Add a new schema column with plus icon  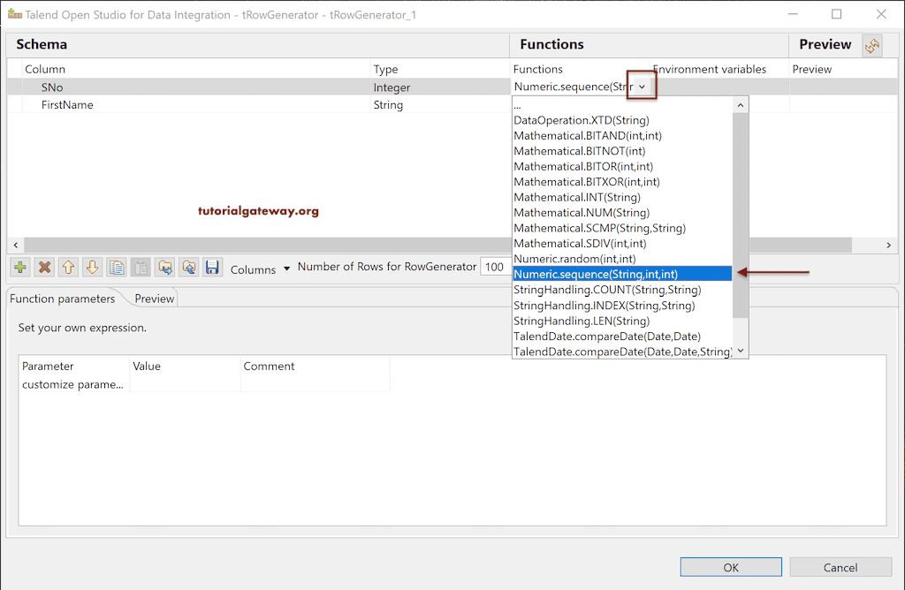tap(21, 268)
